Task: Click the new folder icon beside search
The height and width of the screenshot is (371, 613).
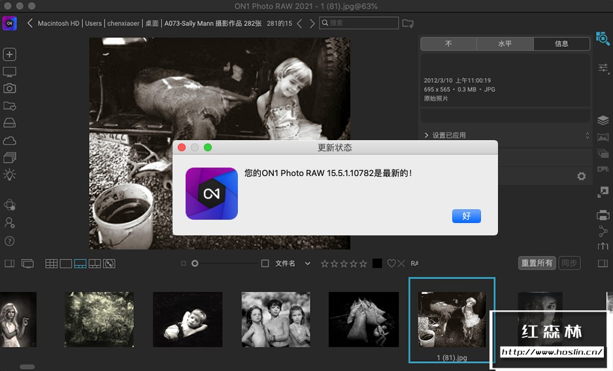Action: pyautogui.click(x=408, y=23)
